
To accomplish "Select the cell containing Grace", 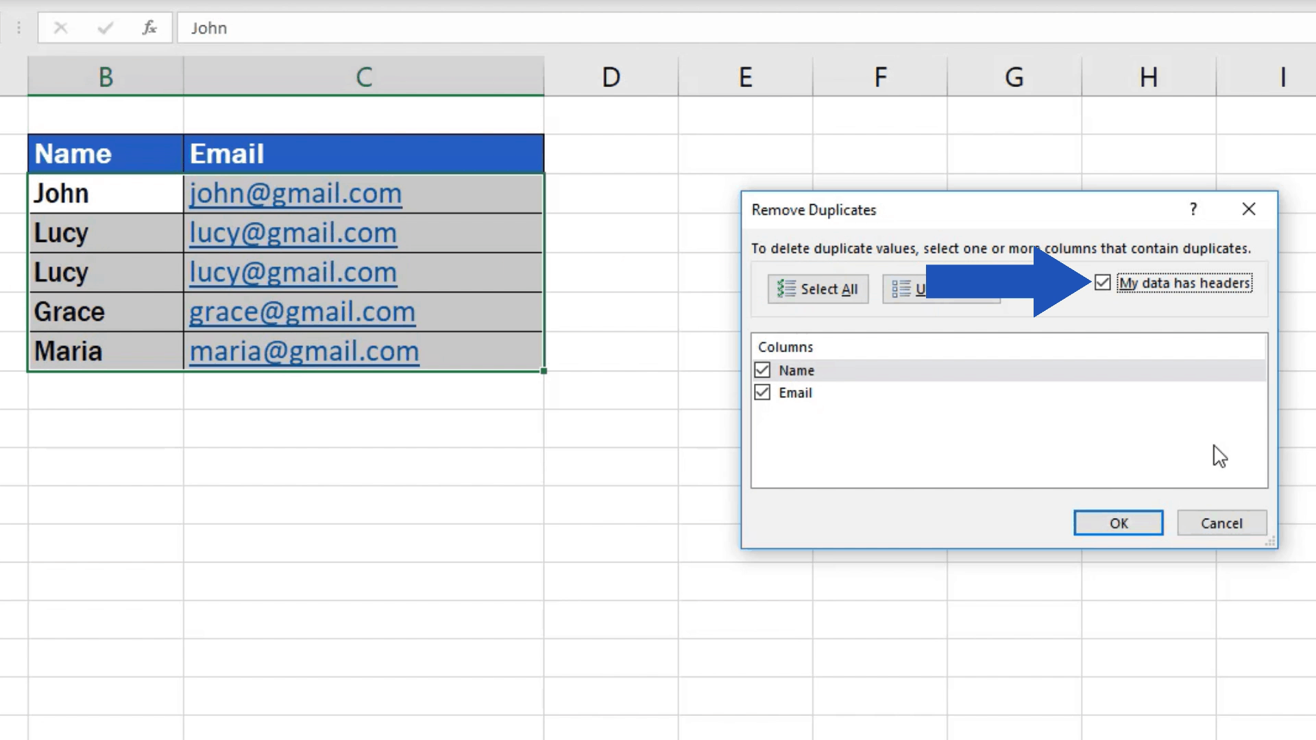I will tap(69, 312).
